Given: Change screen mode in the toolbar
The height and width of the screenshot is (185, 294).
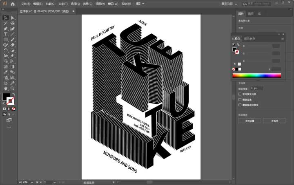Looking at the screenshot, I should [x=9, y=120].
